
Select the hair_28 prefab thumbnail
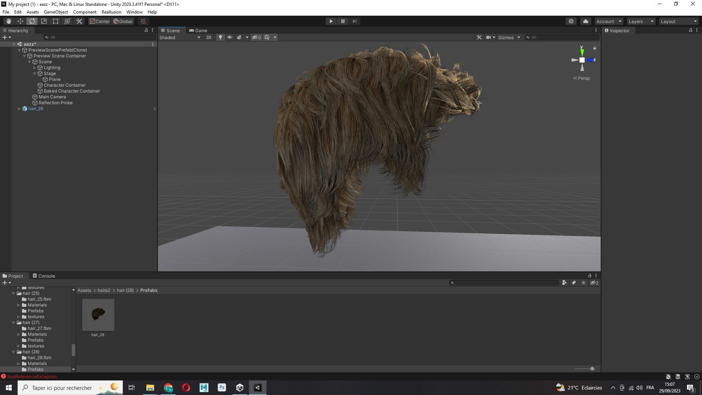point(98,315)
